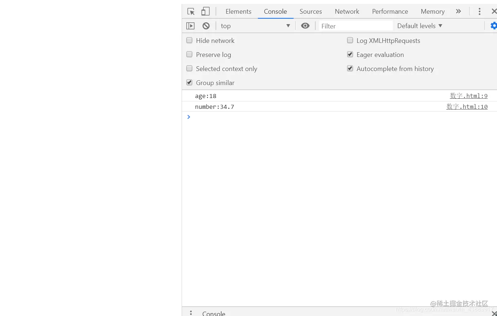Select the Console drawer tab at bottom
The height and width of the screenshot is (316, 497).
(x=214, y=313)
